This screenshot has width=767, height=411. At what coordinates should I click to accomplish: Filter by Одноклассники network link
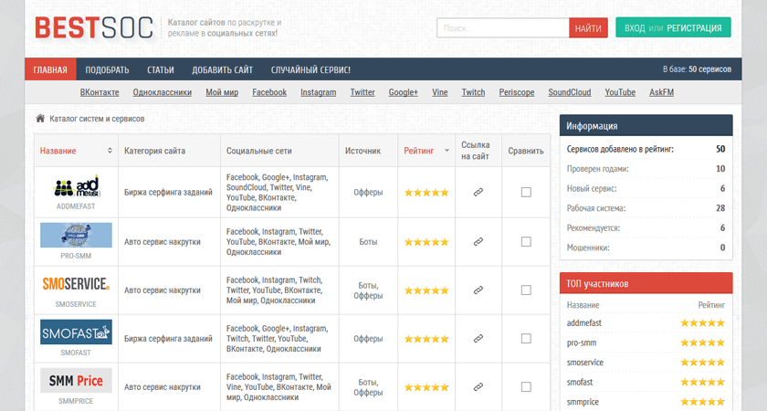click(162, 92)
